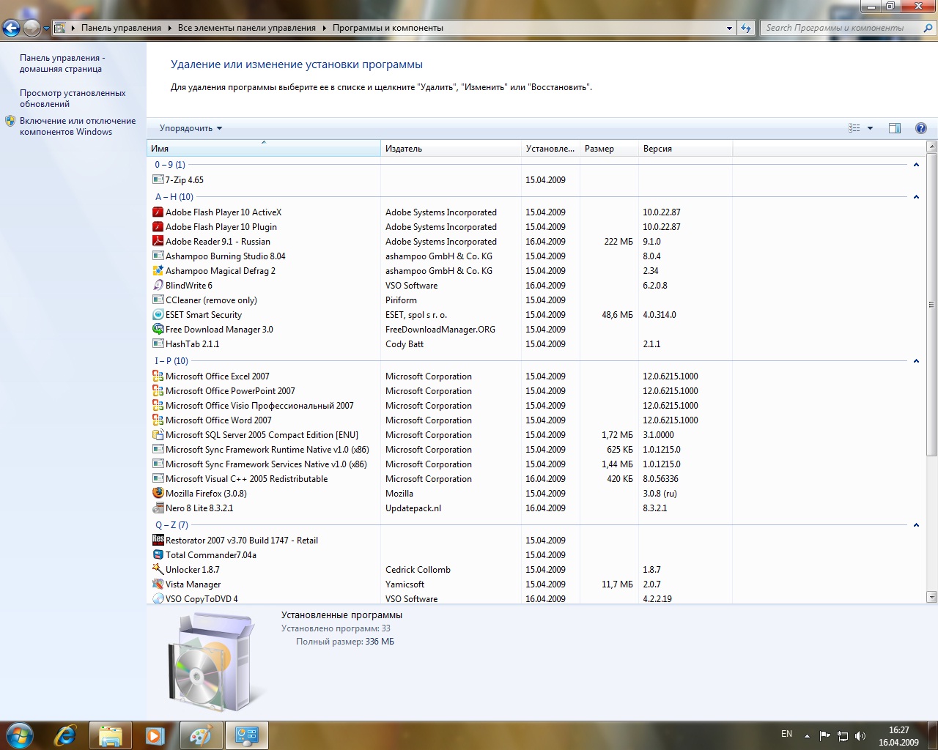Viewport: 938px width, 750px height.
Task: Select the Ashampoo Magical Defrag 2 icon
Action: tap(158, 270)
